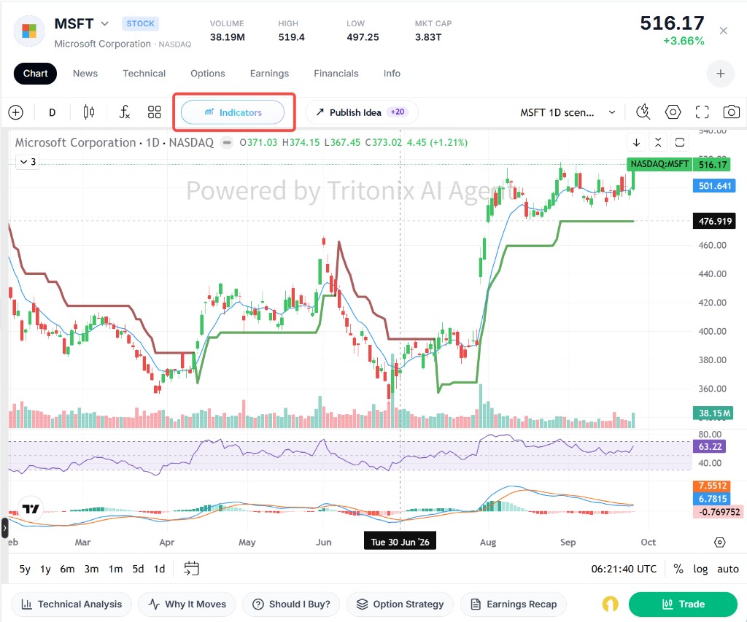Click the yellow bull icon beside Trade
Screen dimensions: 747x622
pos(611,604)
